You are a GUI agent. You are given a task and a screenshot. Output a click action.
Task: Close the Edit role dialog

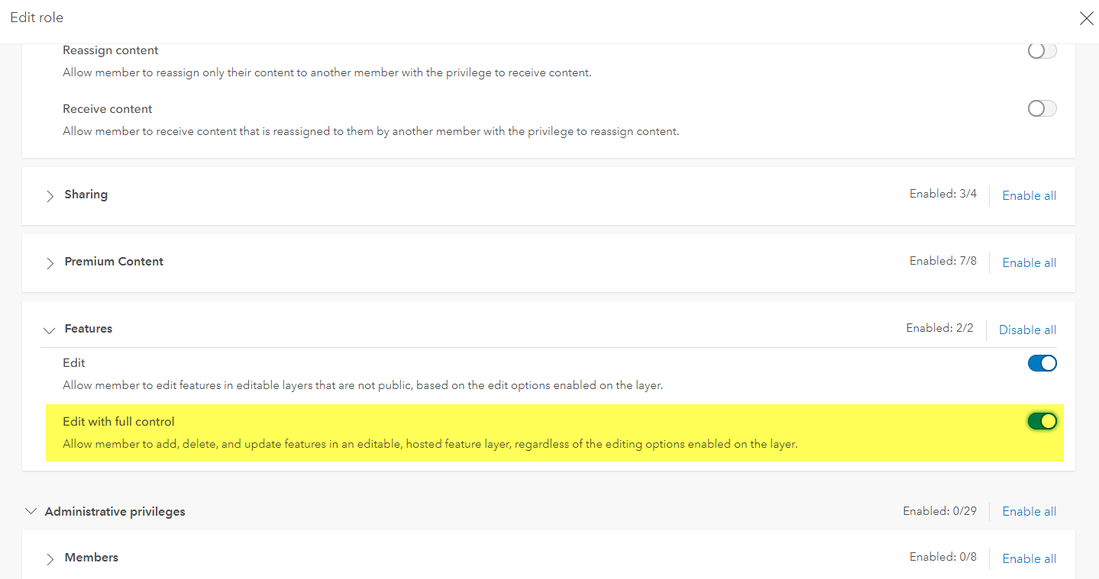1086,18
